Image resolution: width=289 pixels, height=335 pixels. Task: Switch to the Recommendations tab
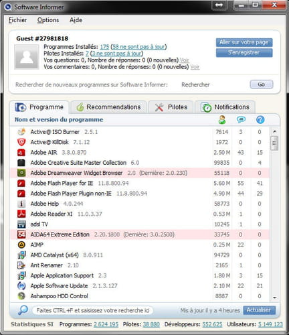coord(108,107)
